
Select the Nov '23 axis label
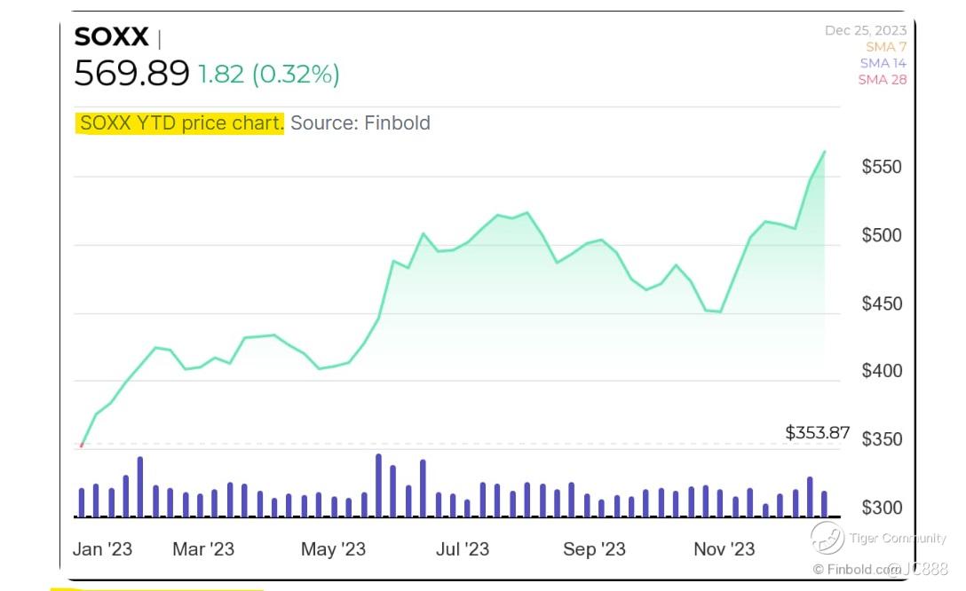click(x=724, y=549)
